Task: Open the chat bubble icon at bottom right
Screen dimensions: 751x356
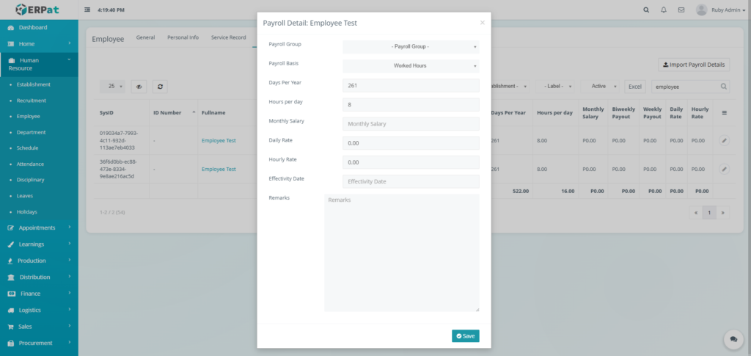Action: [732, 338]
